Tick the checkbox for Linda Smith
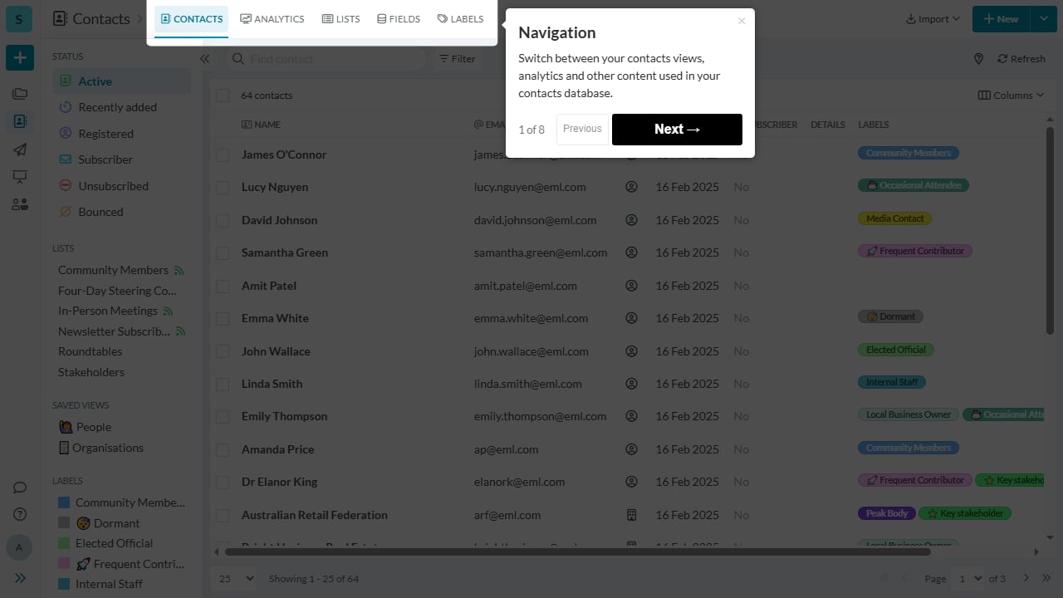Viewport: 1063px width, 598px height. 223,385
